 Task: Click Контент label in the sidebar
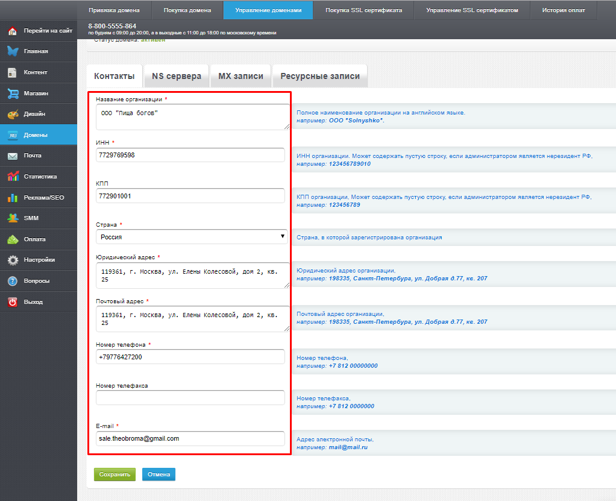click(36, 72)
